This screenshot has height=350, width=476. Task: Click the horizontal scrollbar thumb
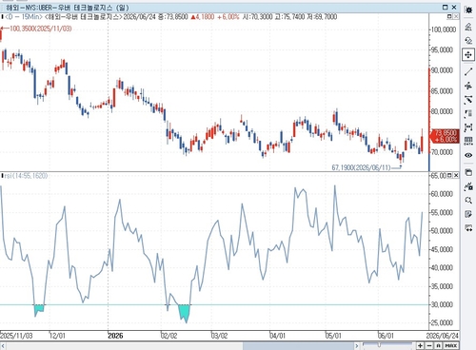point(298,345)
